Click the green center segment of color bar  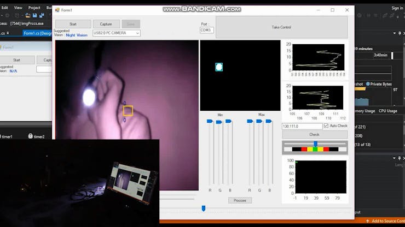point(315,149)
